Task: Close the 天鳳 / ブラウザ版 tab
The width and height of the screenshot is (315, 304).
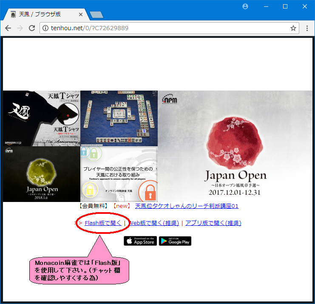Action: coord(81,14)
